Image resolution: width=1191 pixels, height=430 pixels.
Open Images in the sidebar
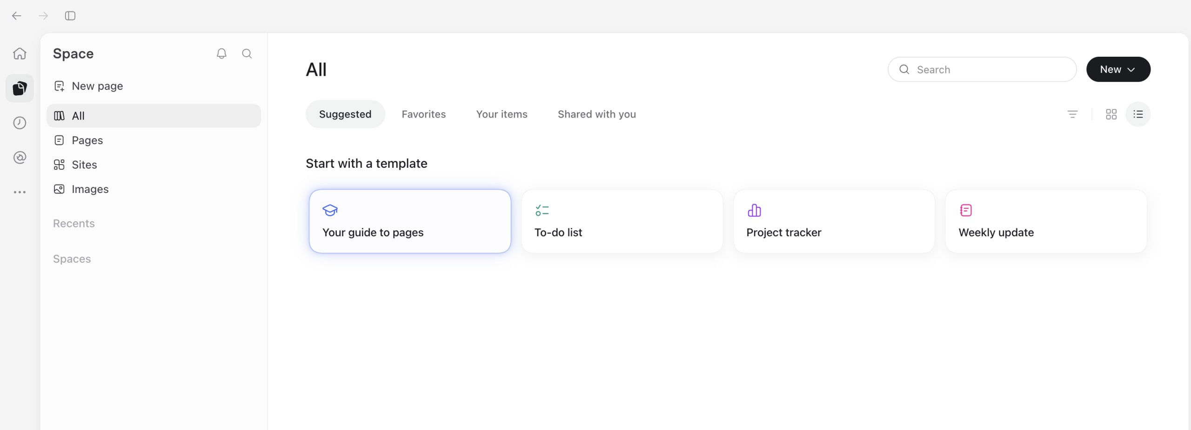154,189
